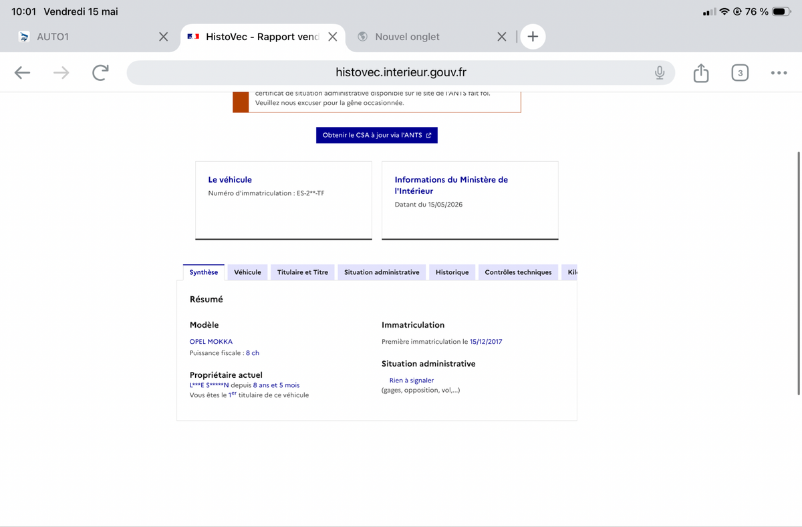
Task: Go forward to the next page
Action: click(x=61, y=73)
